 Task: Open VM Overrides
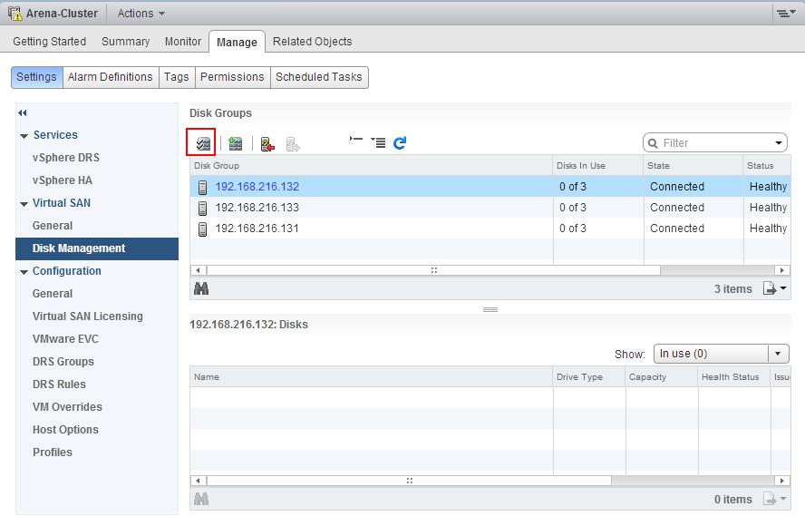(67, 406)
